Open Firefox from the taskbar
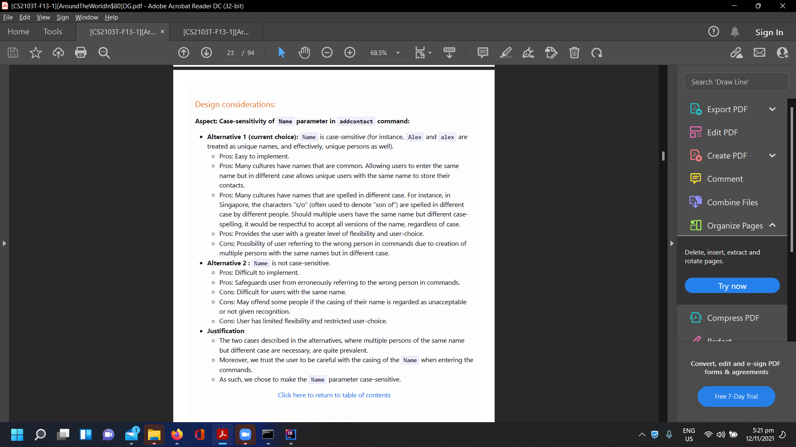This screenshot has width=796, height=447. (177, 434)
